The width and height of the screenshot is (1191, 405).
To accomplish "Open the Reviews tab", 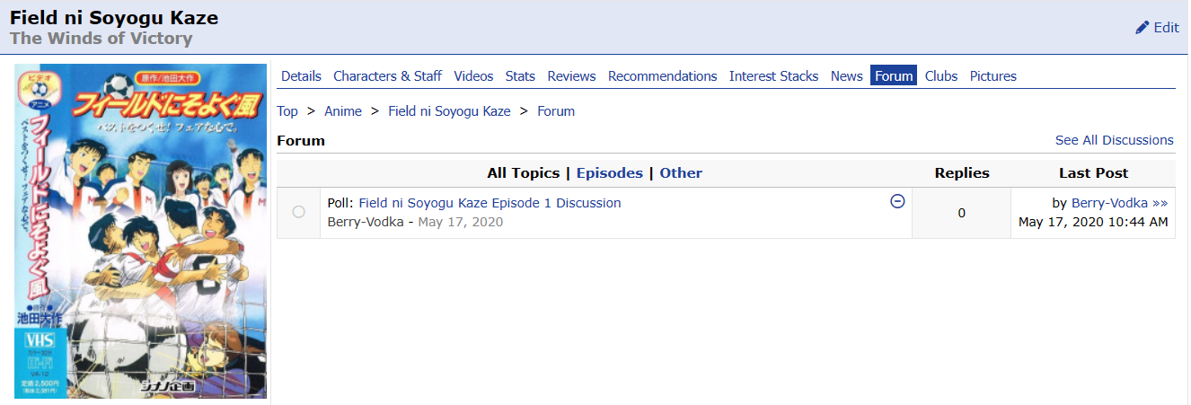I will [x=571, y=76].
